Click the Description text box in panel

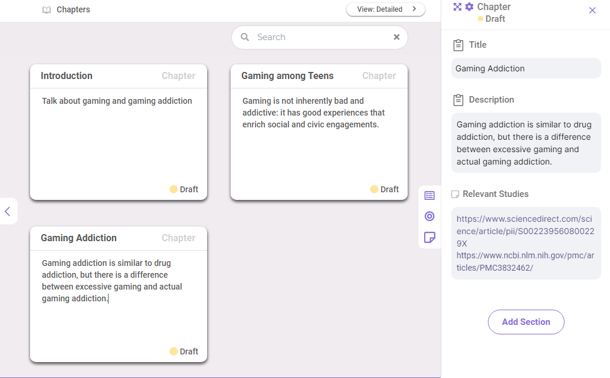click(526, 143)
